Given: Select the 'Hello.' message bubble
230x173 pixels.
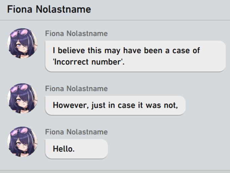Looking at the screenshot, I should tap(76, 148).
